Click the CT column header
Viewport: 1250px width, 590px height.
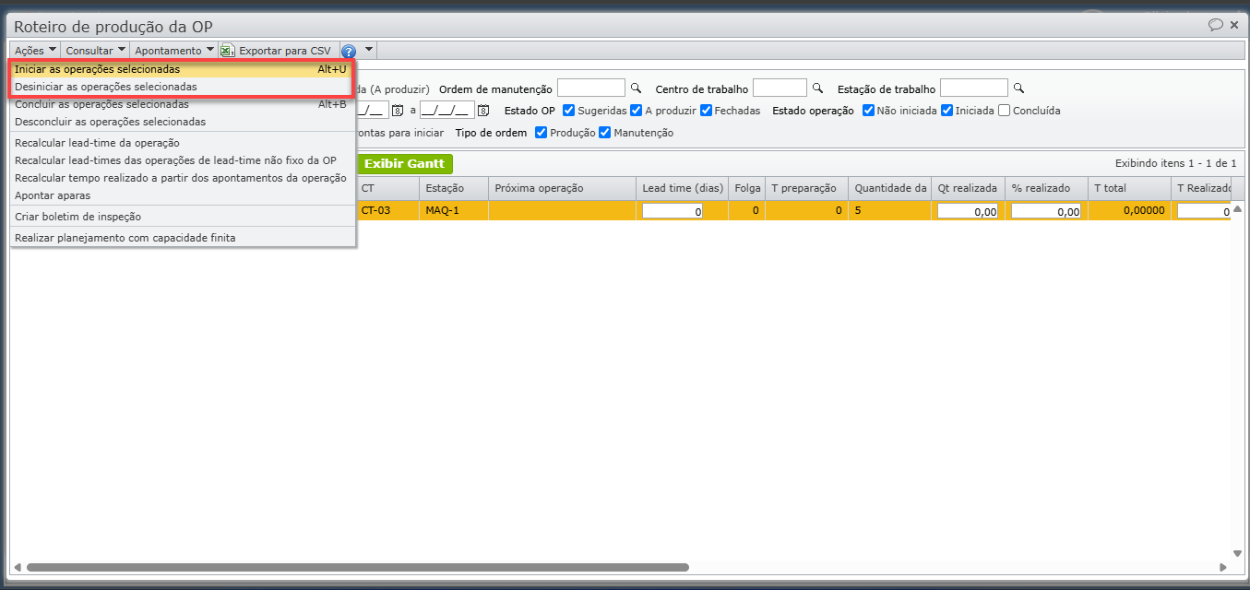(x=387, y=188)
